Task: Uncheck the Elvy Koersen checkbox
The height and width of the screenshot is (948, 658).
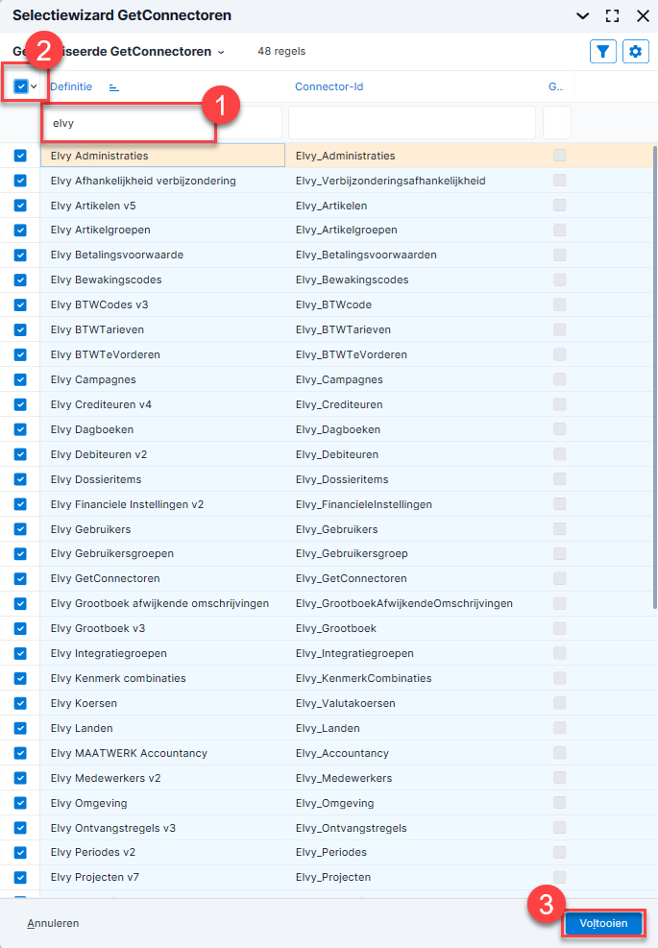Action: (20, 703)
